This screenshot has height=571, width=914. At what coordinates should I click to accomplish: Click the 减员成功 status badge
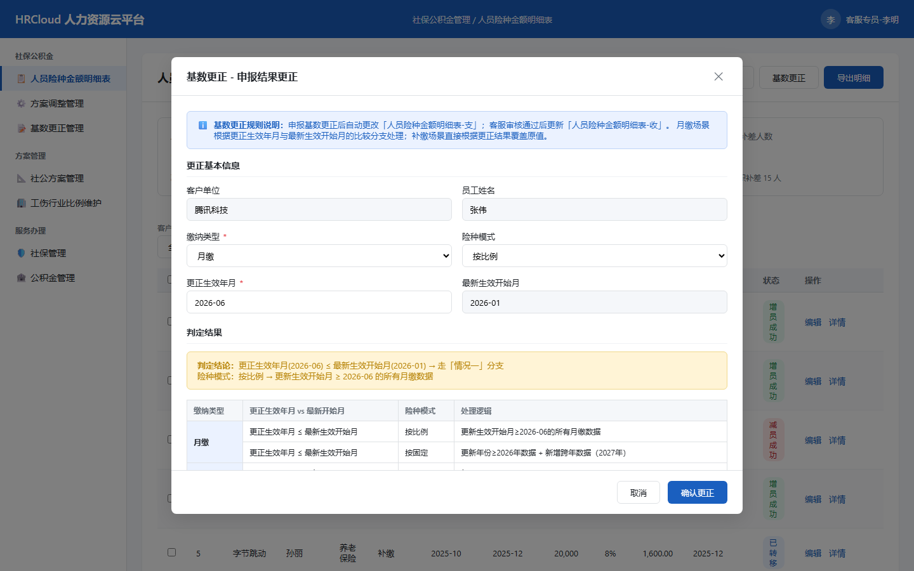[x=773, y=440]
